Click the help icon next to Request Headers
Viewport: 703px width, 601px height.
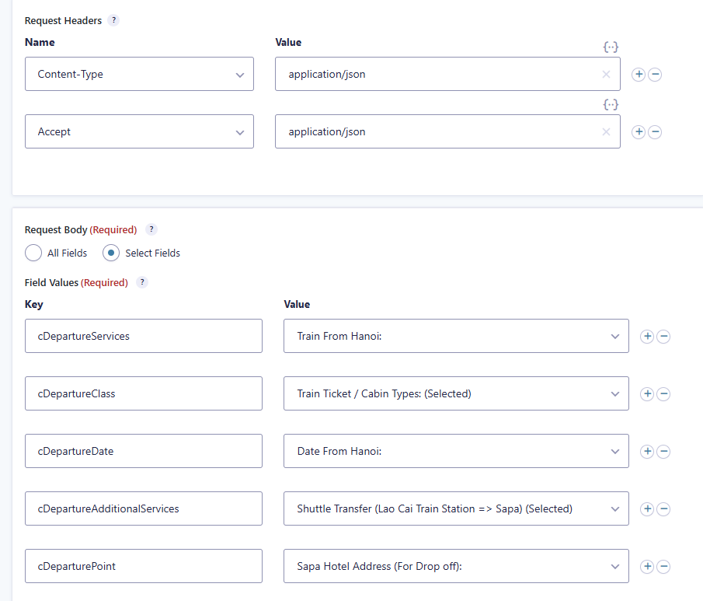point(113,20)
